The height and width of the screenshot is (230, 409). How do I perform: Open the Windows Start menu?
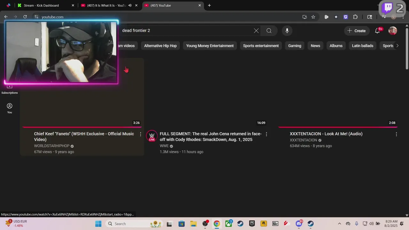98,224
